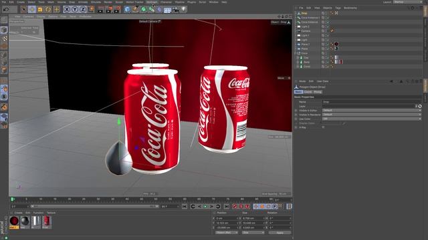Viewport: 428px width, 240px height.
Task: Toggle enable checkmark for Coca Instance 1
Action: coord(328,17)
